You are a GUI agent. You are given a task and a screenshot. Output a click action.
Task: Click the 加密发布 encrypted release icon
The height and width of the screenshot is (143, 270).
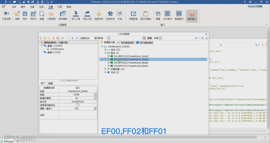(x=99, y=16)
